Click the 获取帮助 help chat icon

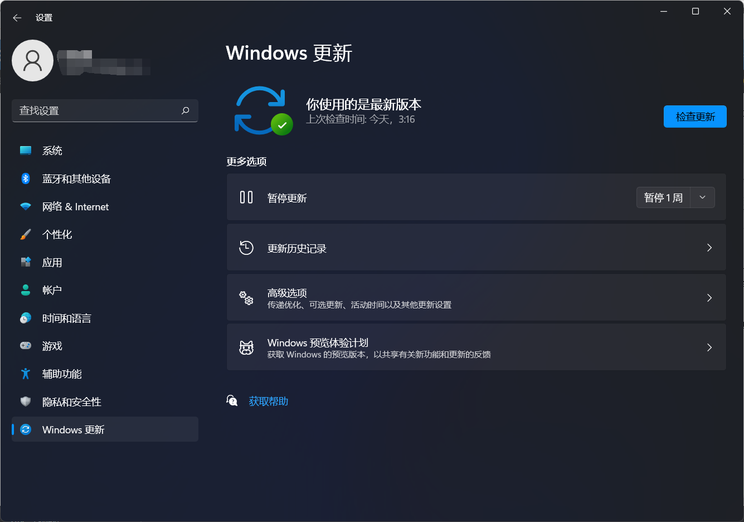[x=232, y=400]
